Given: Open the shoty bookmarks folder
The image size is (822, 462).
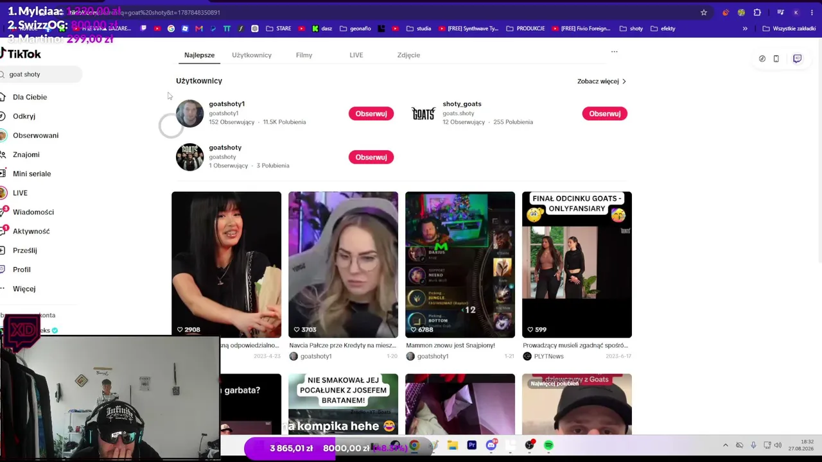Looking at the screenshot, I should (631, 28).
